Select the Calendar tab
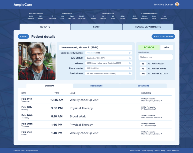Screen dimensions: 193x153 pyautogui.click(x=50, y=86)
